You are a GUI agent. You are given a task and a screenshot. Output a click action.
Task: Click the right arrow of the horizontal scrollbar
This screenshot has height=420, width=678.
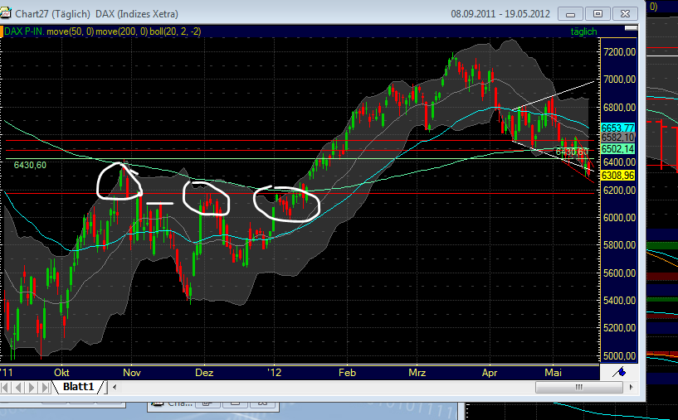[x=631, y=387]
